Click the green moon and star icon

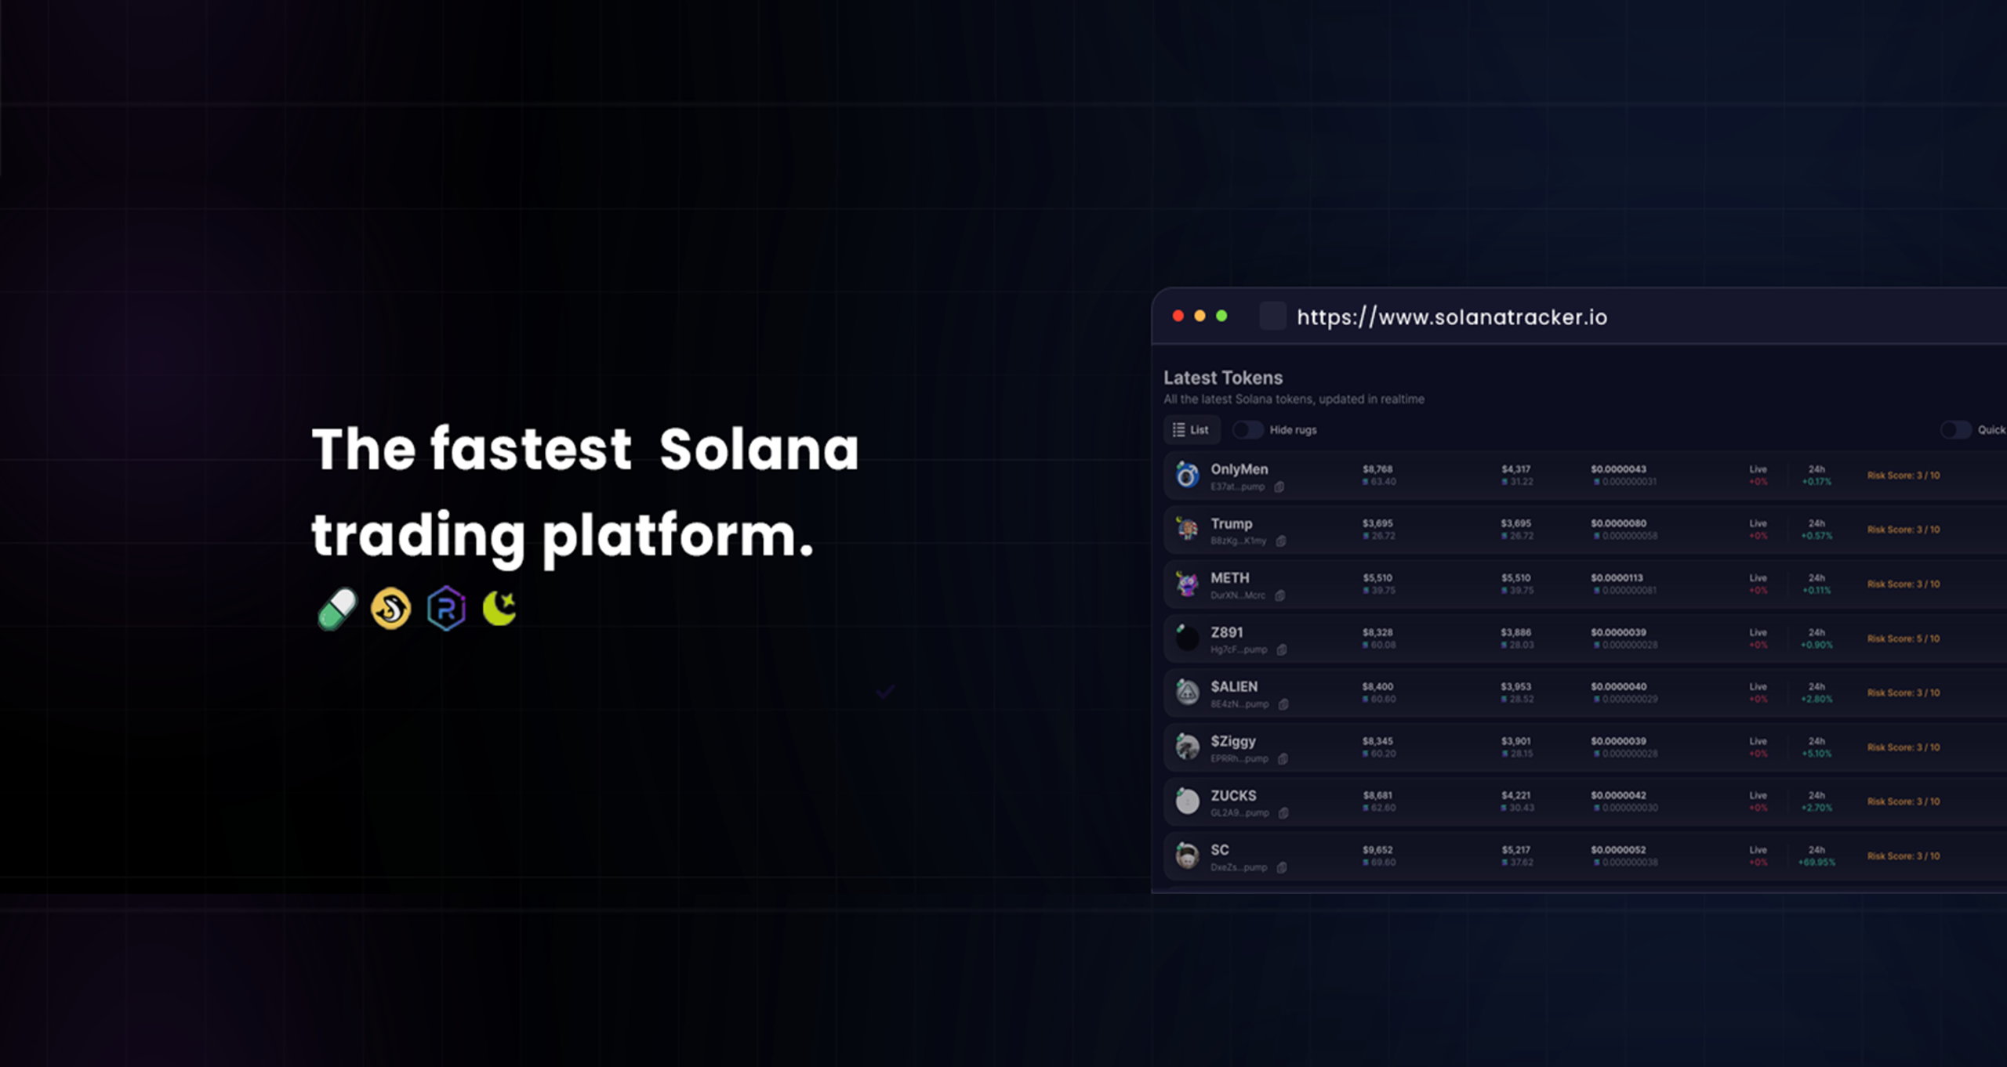coord(499,609)
